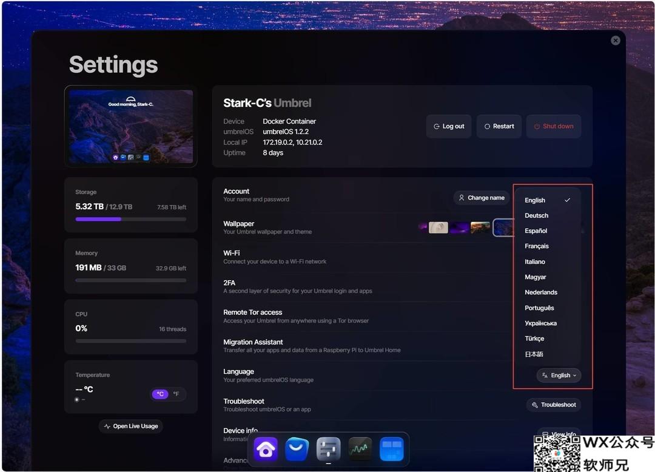Click Log out button

[x=449, y=126]
